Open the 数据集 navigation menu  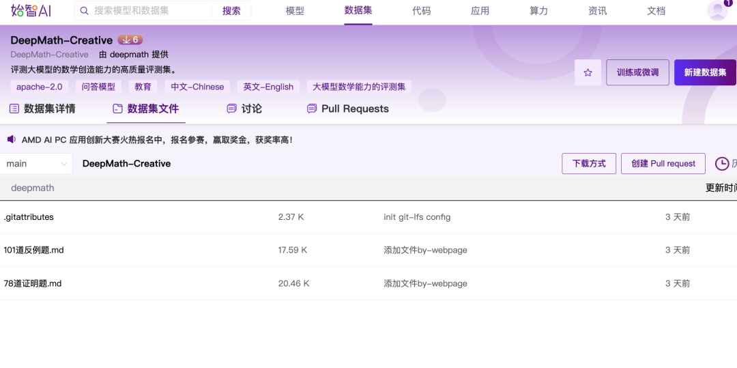click(358, 10)
